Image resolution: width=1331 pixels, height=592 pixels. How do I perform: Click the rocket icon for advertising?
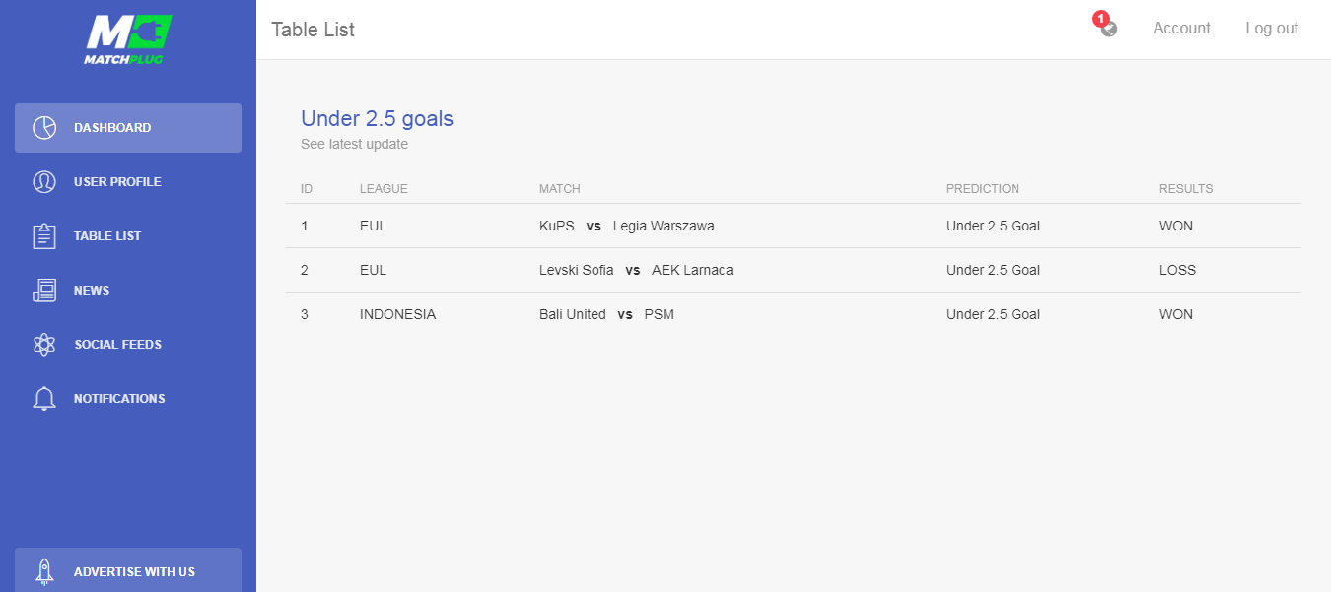[x=44, y=572]
